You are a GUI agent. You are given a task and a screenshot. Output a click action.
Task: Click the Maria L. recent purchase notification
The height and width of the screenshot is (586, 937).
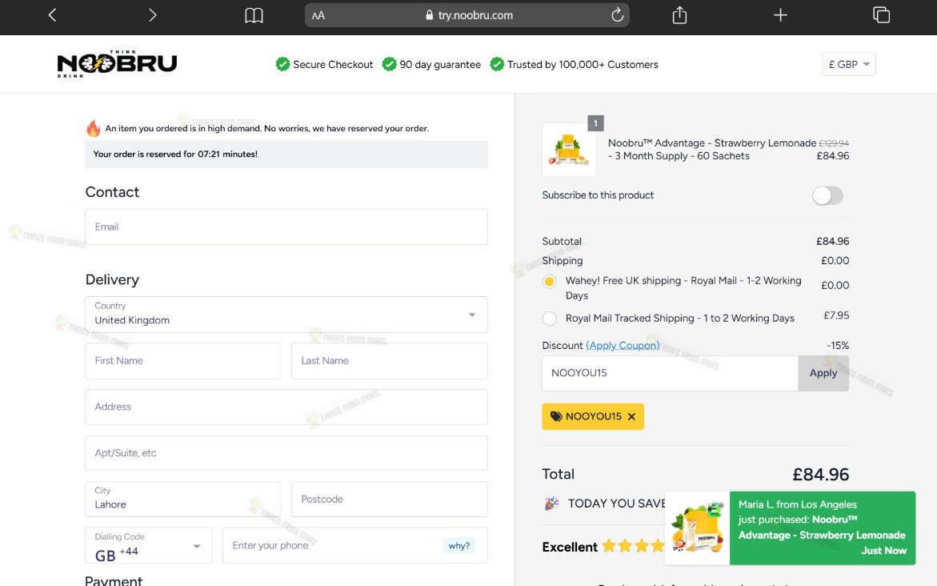(790, 528)
